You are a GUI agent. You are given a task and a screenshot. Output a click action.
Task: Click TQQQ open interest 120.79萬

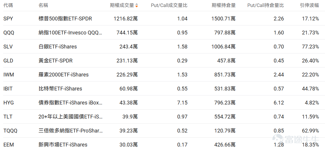pos(225,130)
